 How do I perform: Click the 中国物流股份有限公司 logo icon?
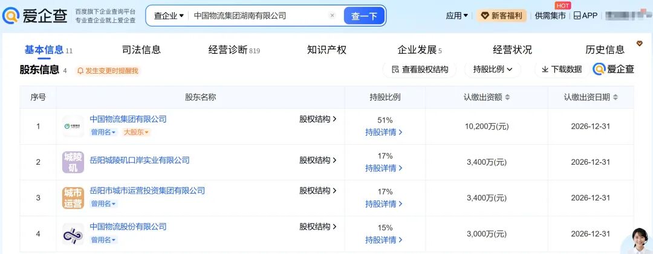[73, 233]
